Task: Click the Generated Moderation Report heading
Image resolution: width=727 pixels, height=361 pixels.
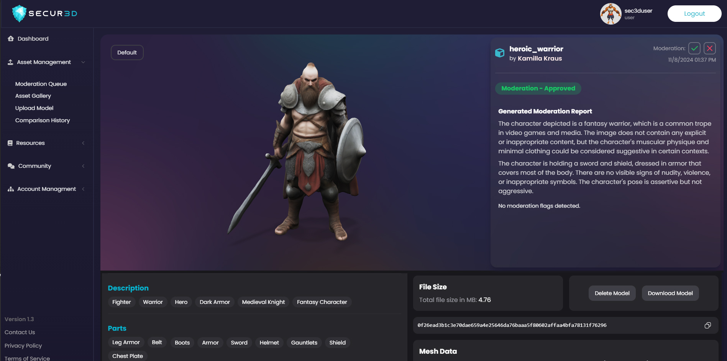Action: click(x=545, y=112)
